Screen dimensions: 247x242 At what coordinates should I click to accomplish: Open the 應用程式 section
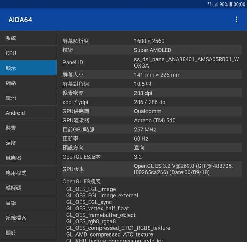(x=28, y=173)
